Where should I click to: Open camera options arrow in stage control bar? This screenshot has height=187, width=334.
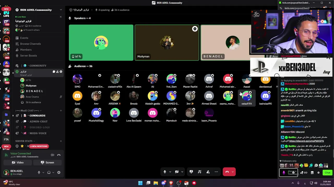coord(182,172)
